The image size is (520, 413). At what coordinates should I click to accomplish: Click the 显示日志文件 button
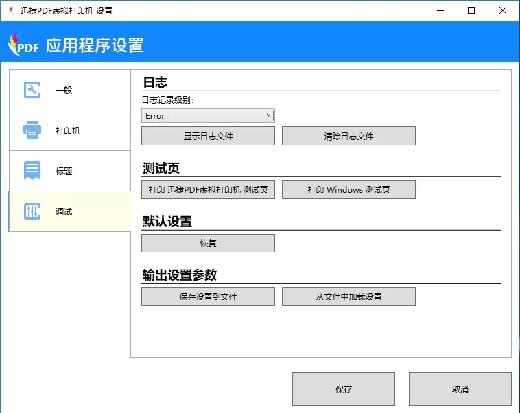pos(208,136)
